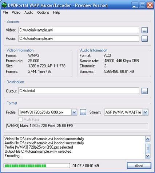155x173 pixels.
Task: Click samples value '5268480, 00:01:49'
Action: pos(119,71)
